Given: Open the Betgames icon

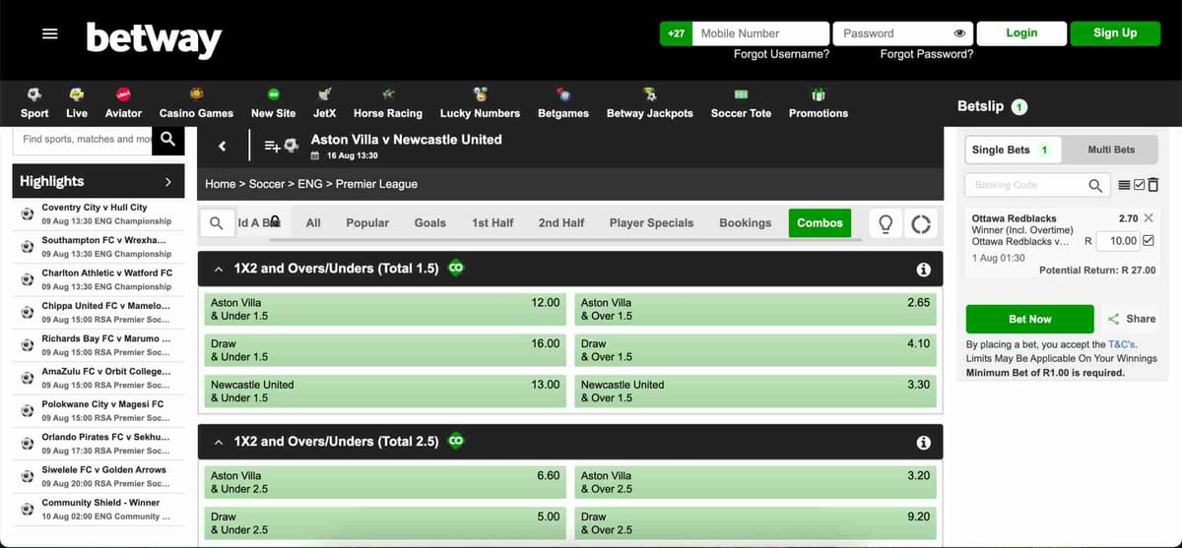Looking at the screenshot, I should [563, 94].
